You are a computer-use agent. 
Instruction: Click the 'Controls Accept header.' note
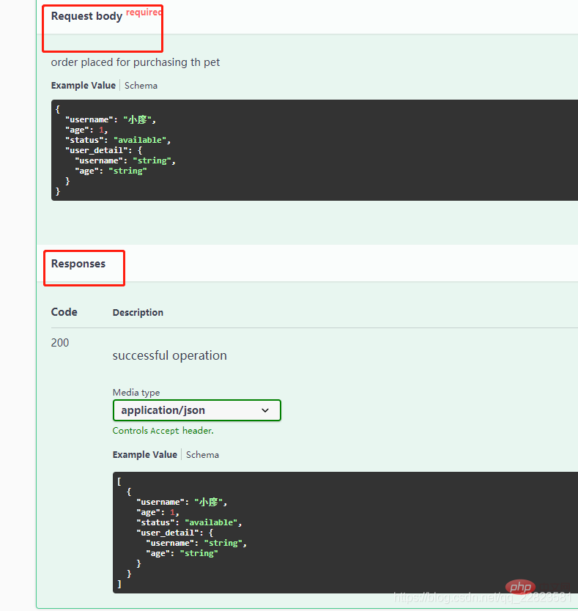(x=163, y=431)
